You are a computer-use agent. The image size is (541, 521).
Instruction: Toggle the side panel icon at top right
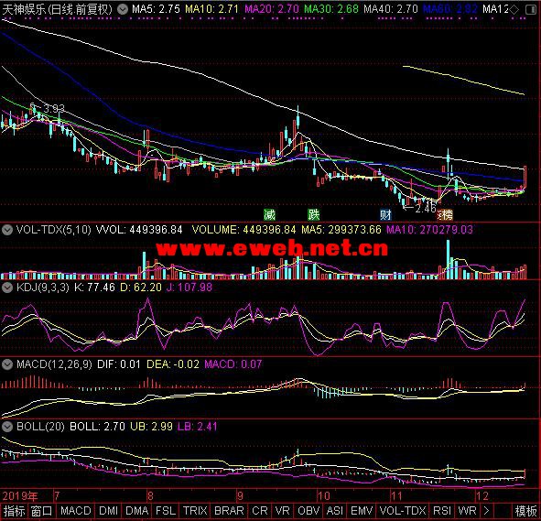tap(530, 9)
